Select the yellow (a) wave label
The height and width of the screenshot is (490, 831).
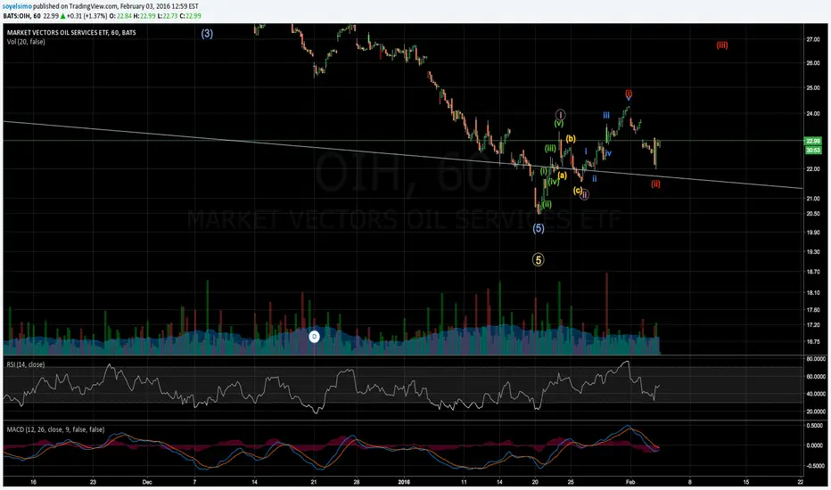pos(562,176)
